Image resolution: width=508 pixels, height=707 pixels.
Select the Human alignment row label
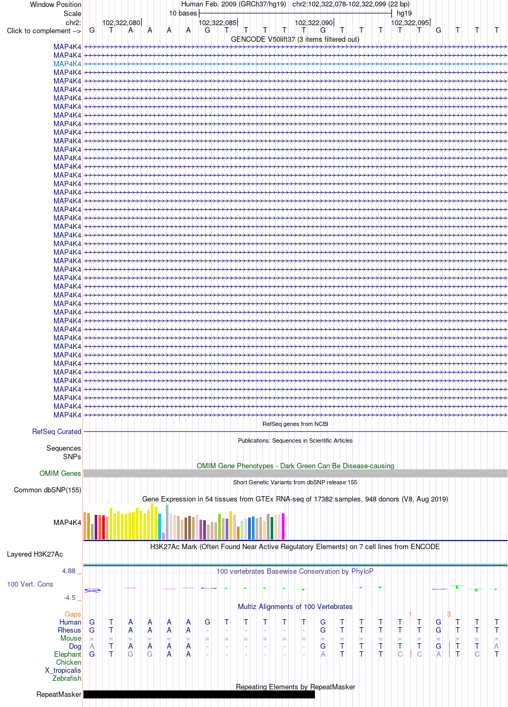[70, 622]
